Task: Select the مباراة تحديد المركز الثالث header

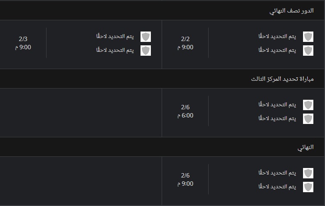Action: tap(282, 79)
